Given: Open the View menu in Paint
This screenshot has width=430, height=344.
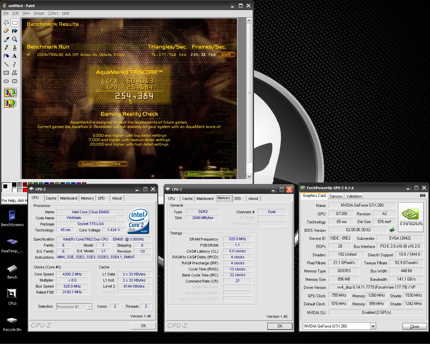Looking at the screenshot, I should 26,13.
